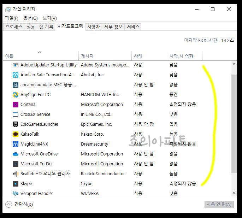The width and height of the screenshot is (242, 218).
Task: Click the Veraport Handler icon
Action: tap(16, 194)
